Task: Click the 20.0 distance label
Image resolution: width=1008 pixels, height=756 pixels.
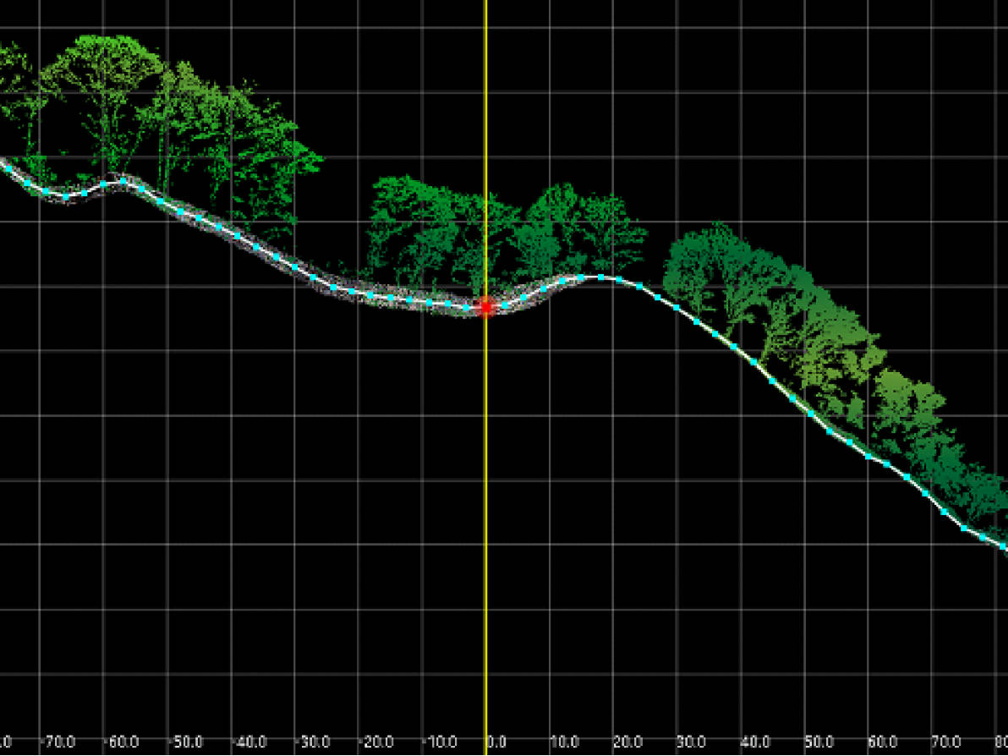Action: 628,742
